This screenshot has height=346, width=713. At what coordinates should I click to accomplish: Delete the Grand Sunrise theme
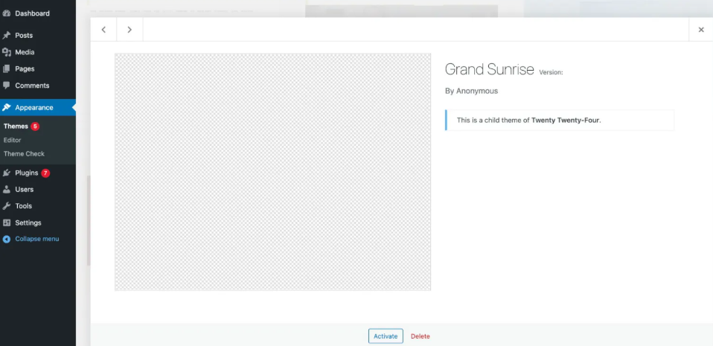point(421,336)
